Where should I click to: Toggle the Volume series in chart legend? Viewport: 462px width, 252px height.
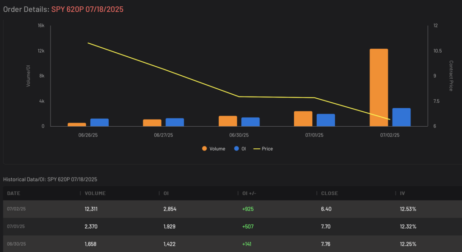click(x=213, y=149)
